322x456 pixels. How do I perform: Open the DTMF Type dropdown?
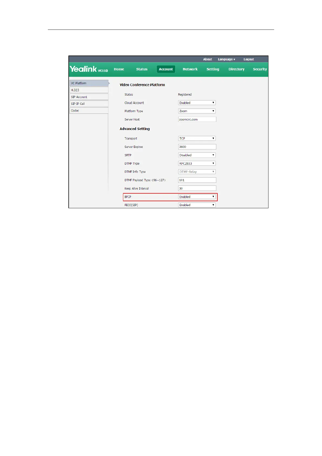tap(197, 164)
